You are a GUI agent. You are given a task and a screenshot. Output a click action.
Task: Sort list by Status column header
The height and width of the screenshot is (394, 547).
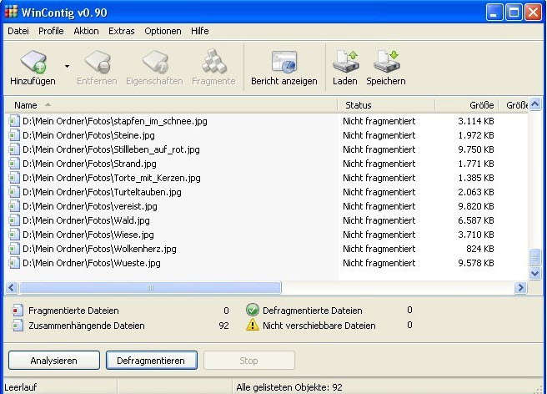(386, 105)
